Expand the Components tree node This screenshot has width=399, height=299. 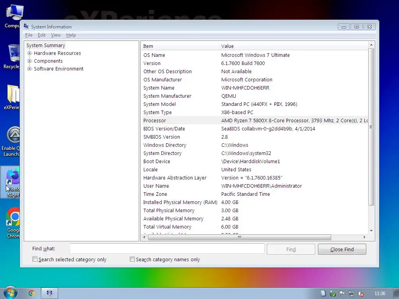coord(30,61)
